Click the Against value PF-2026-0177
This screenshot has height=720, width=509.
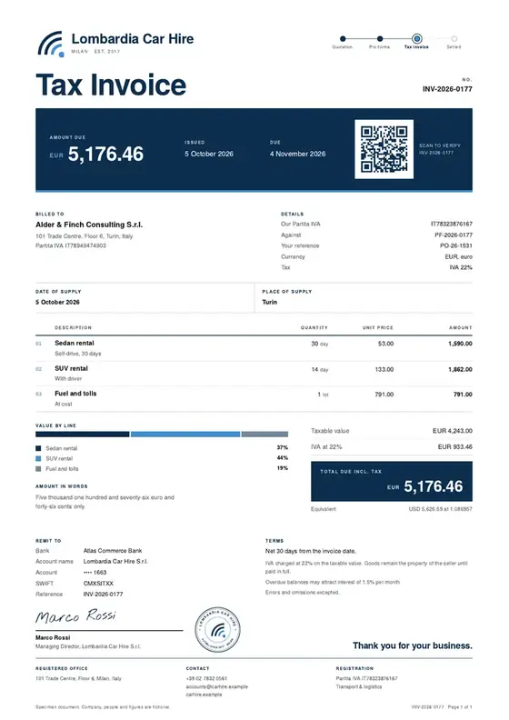tap(454, 235)
